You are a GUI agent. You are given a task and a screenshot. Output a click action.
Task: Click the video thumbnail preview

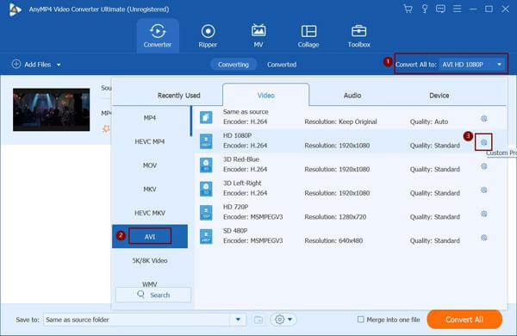(x=52, y=109)
